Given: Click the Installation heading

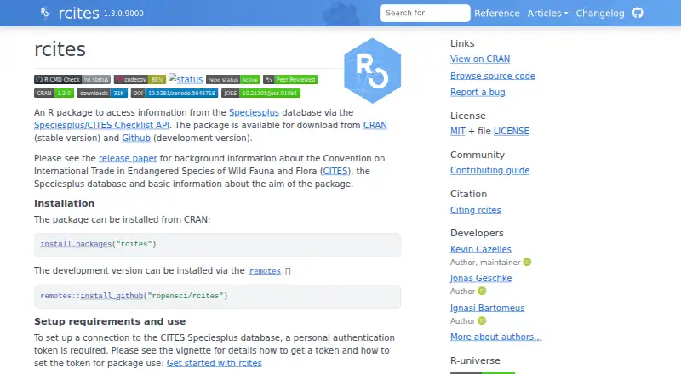Looking at the screenshot, I should tap(65, 203).
